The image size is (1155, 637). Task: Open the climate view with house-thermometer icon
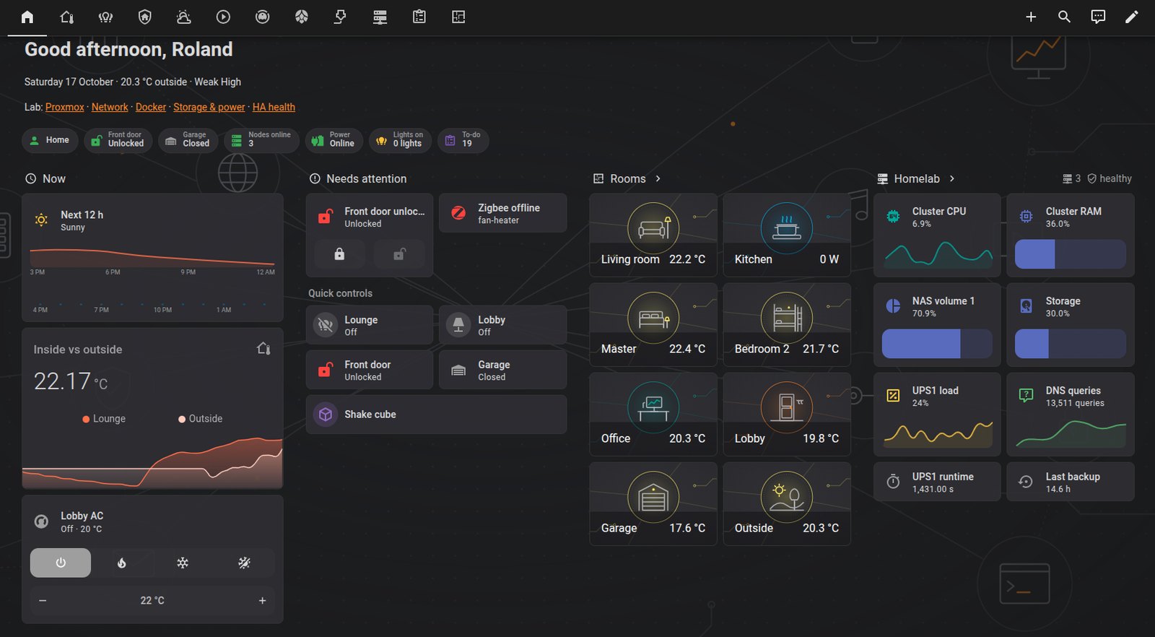click(x=66, y=17)
